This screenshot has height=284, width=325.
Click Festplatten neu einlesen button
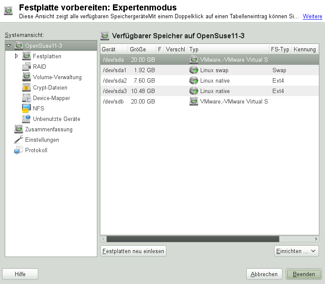tap(133, 251)
